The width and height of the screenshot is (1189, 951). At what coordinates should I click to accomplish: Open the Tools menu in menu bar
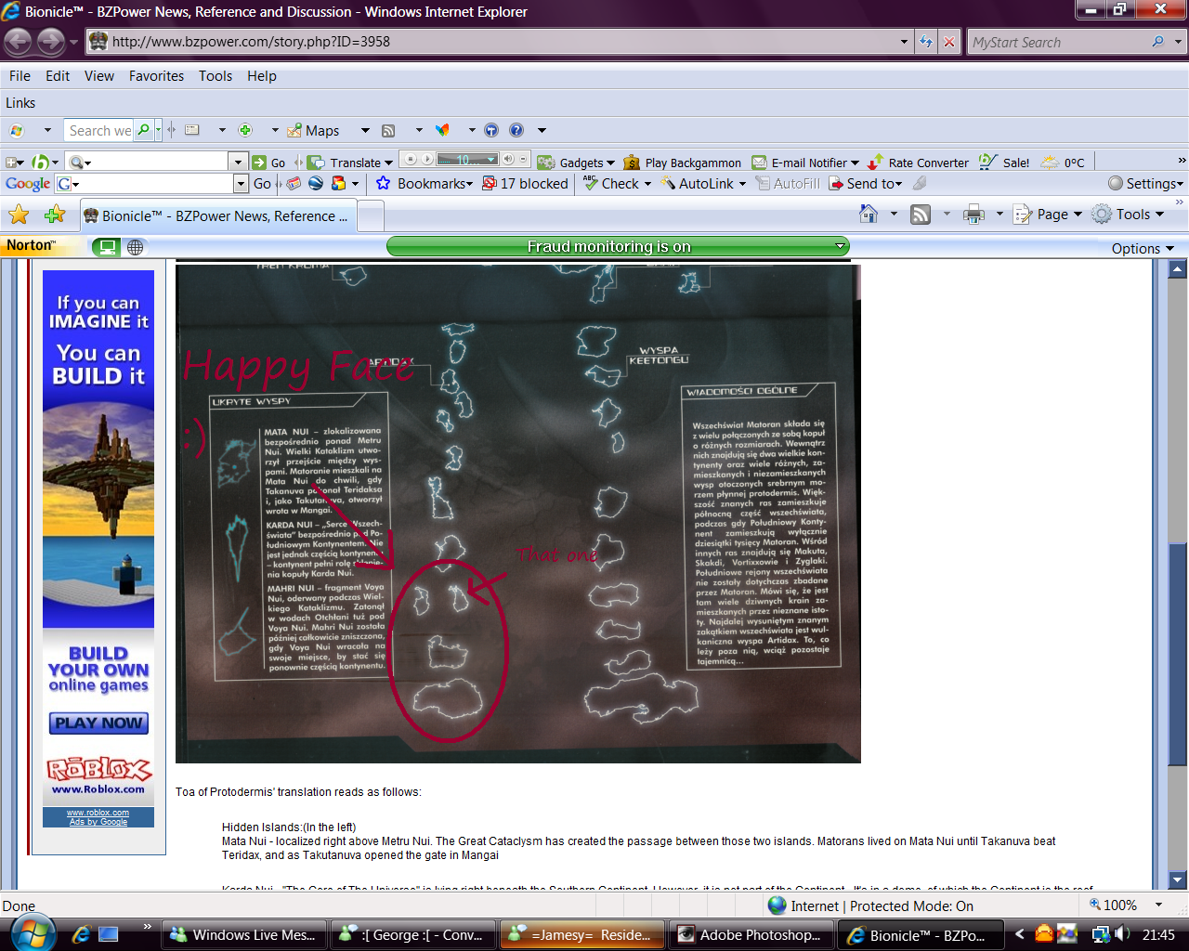click(216, 76)
